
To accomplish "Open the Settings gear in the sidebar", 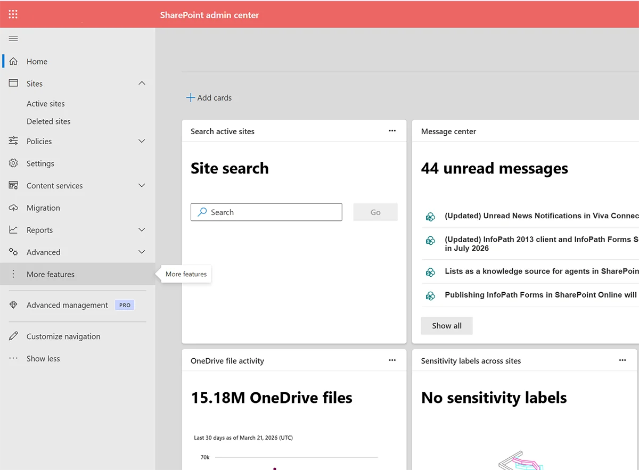I will click(x=13, y=163).
